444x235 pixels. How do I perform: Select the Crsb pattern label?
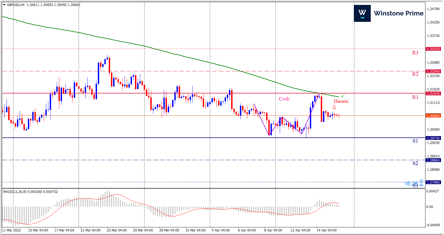click(284, 99)
